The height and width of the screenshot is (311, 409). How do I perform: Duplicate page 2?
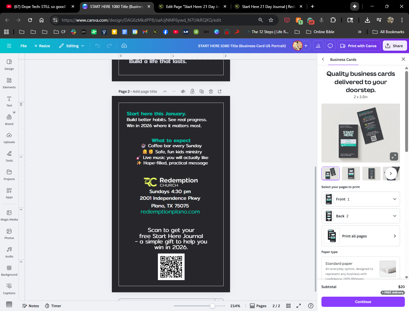click(x=202, y=91)
